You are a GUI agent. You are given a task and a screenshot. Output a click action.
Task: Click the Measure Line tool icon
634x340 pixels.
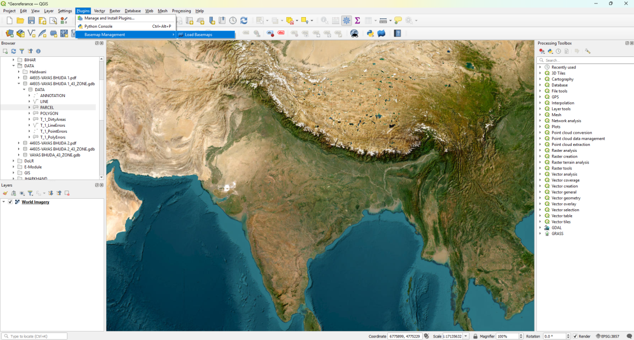point(383,21)
